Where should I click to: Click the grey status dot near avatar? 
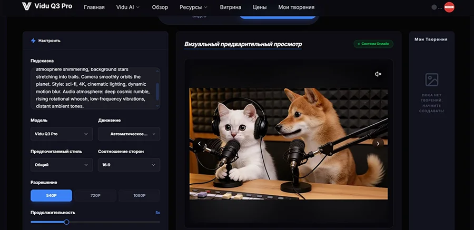coord(434,7)
